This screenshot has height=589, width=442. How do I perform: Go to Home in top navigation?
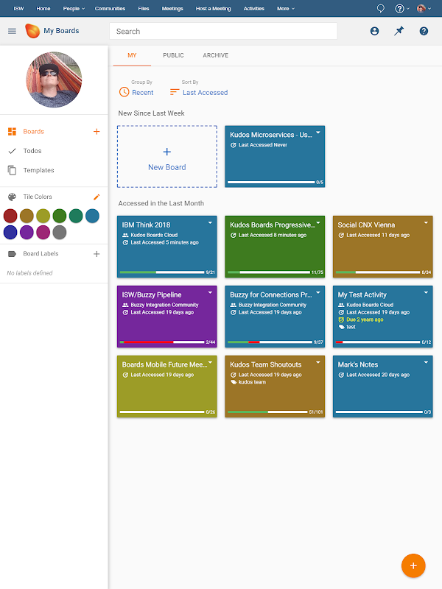[x=43, y=8]
